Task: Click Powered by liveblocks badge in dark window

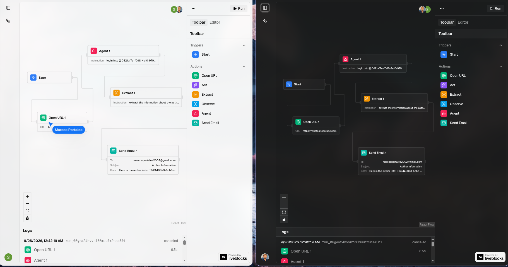Action: coord(490,257)
